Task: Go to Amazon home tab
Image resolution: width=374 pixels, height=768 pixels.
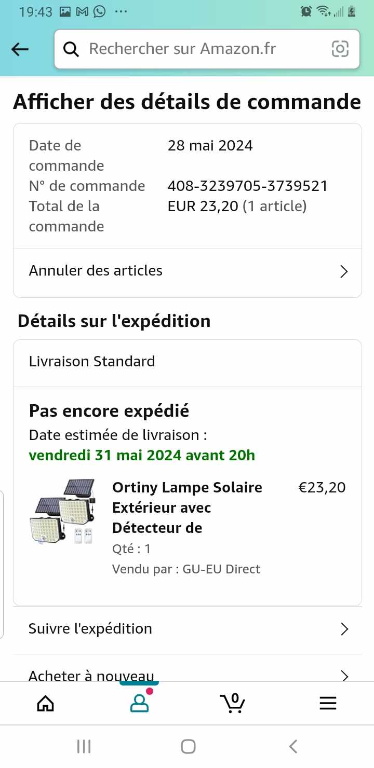Action: pos(46,703)
